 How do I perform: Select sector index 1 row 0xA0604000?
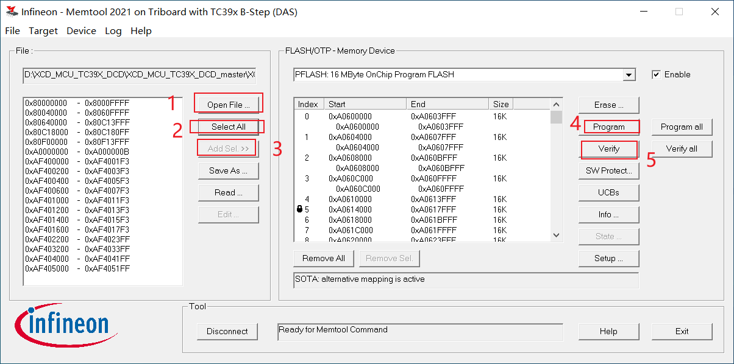[x=422, y=137]
